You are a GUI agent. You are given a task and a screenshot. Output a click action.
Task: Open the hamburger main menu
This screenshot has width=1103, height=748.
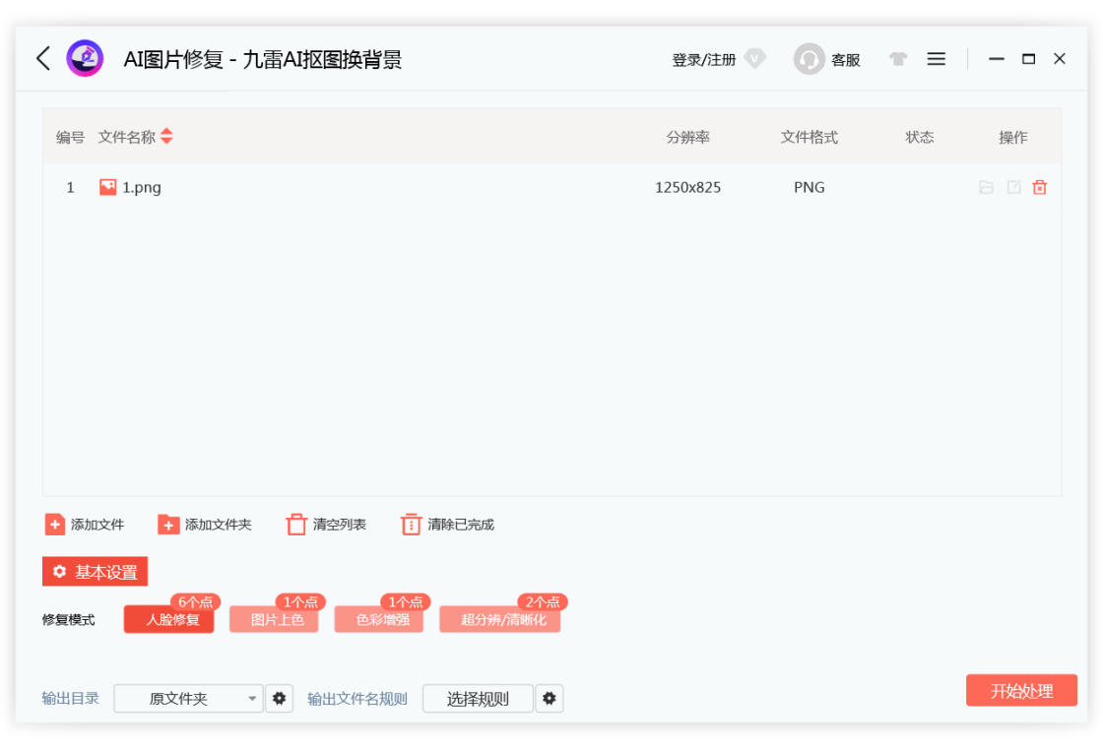(937, 59)
